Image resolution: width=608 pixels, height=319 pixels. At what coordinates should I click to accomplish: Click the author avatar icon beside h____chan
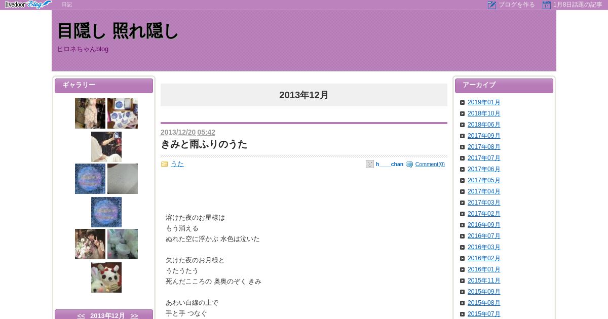(x=370, y=164)
